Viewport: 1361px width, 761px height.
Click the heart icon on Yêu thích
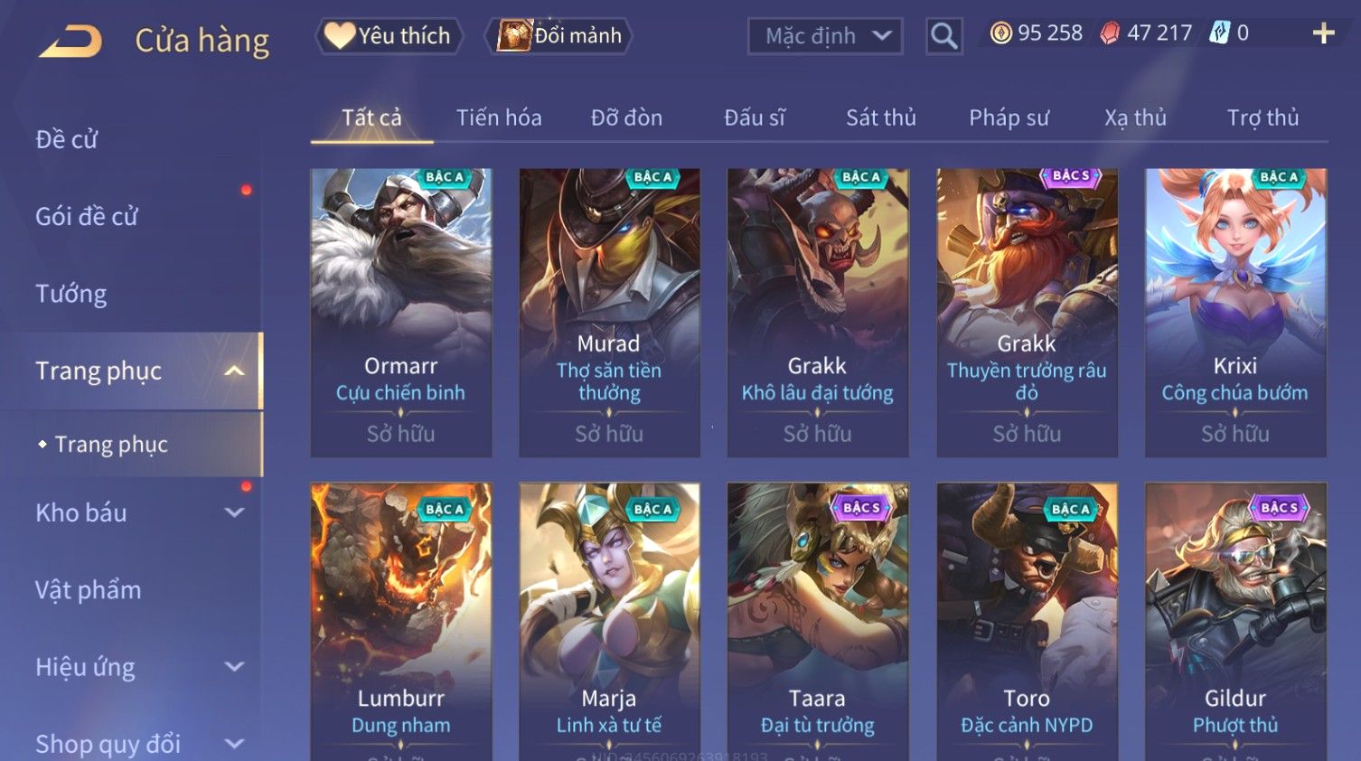coord(339,35)
